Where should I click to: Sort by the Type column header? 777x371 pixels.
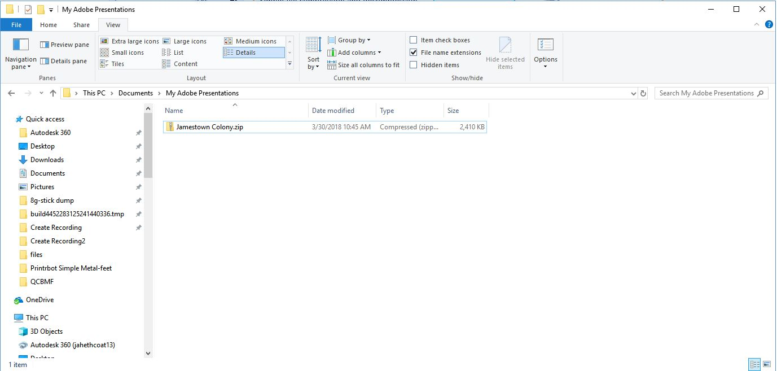[410, 111]
